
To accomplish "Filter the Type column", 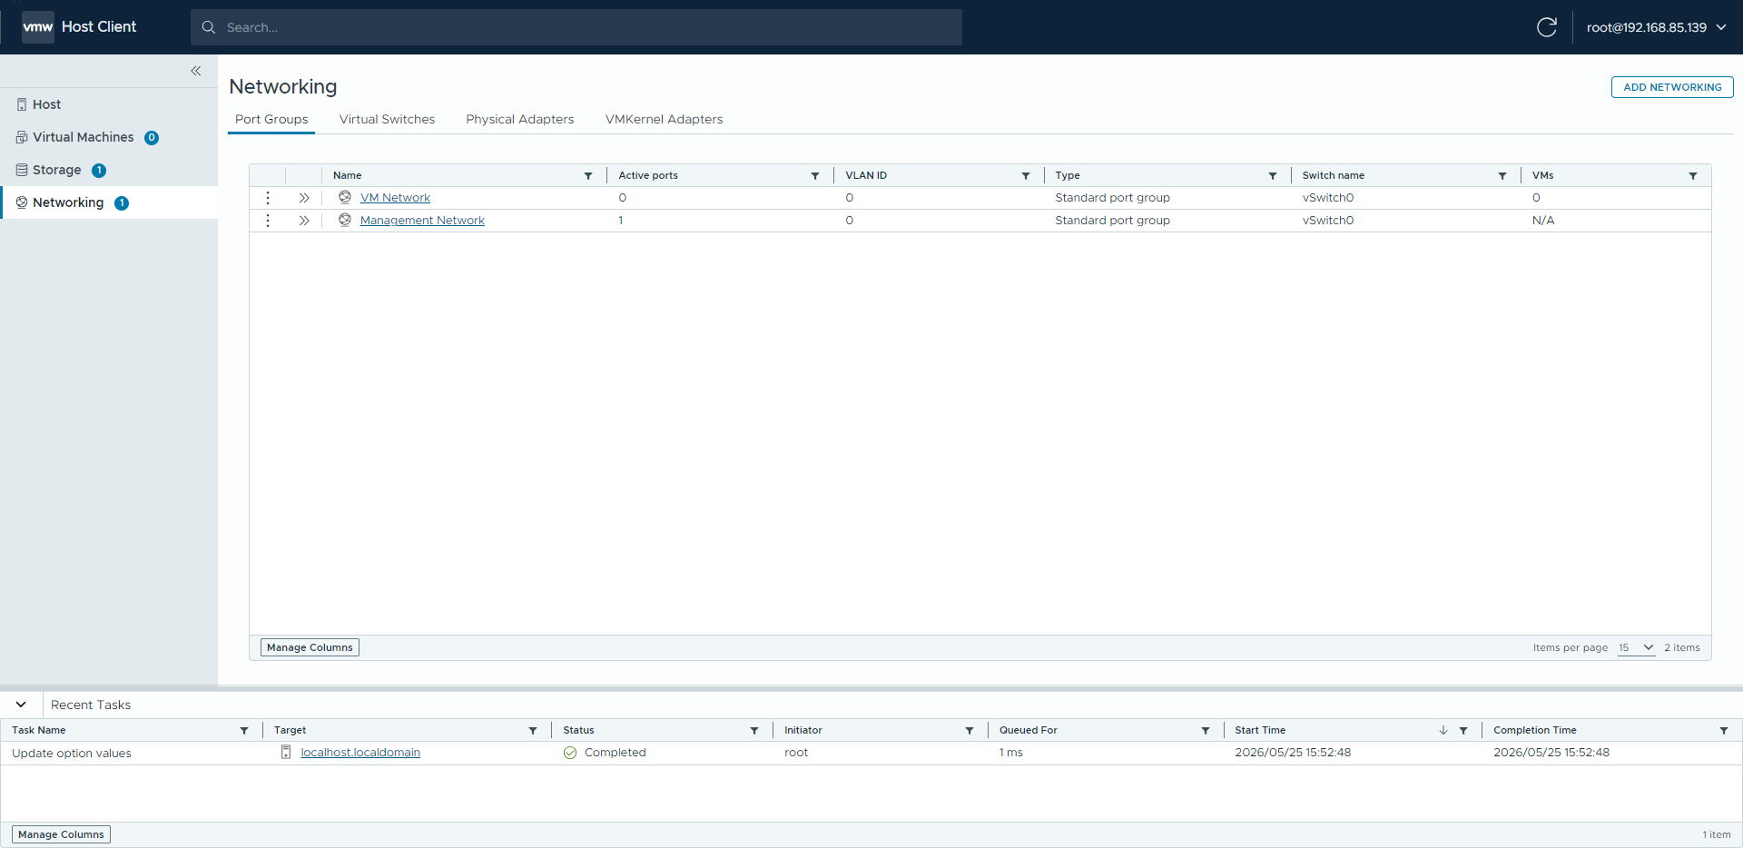I will 1273,176.
